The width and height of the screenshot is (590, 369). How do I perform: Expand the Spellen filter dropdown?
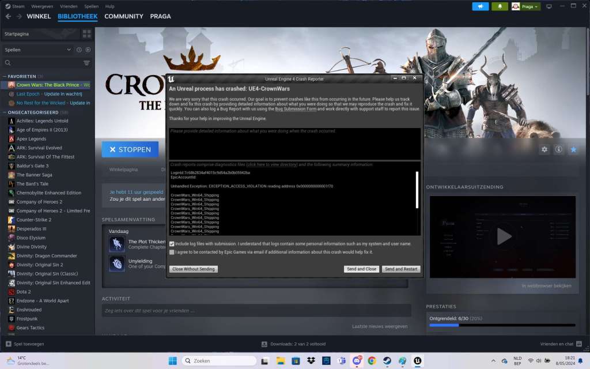point(69,50)
